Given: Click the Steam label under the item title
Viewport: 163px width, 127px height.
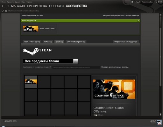Looking at the screenshot, I should tap(101, 115).
